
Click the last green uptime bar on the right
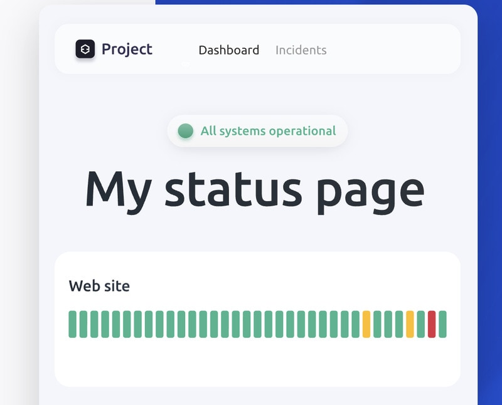pos(442,324)
